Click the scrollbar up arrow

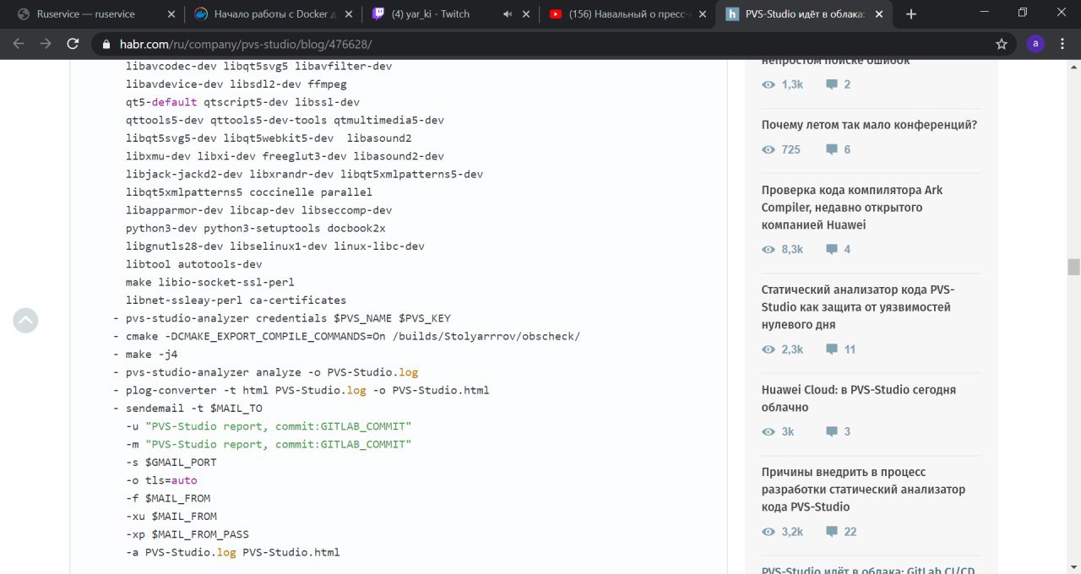(1073, 67)
